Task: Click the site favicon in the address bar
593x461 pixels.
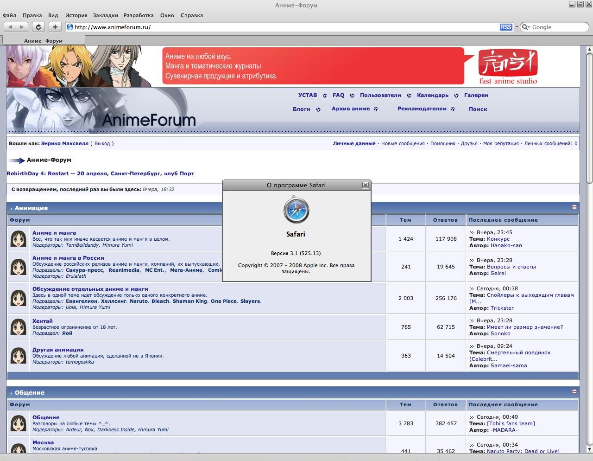Action: click(70, 27)
